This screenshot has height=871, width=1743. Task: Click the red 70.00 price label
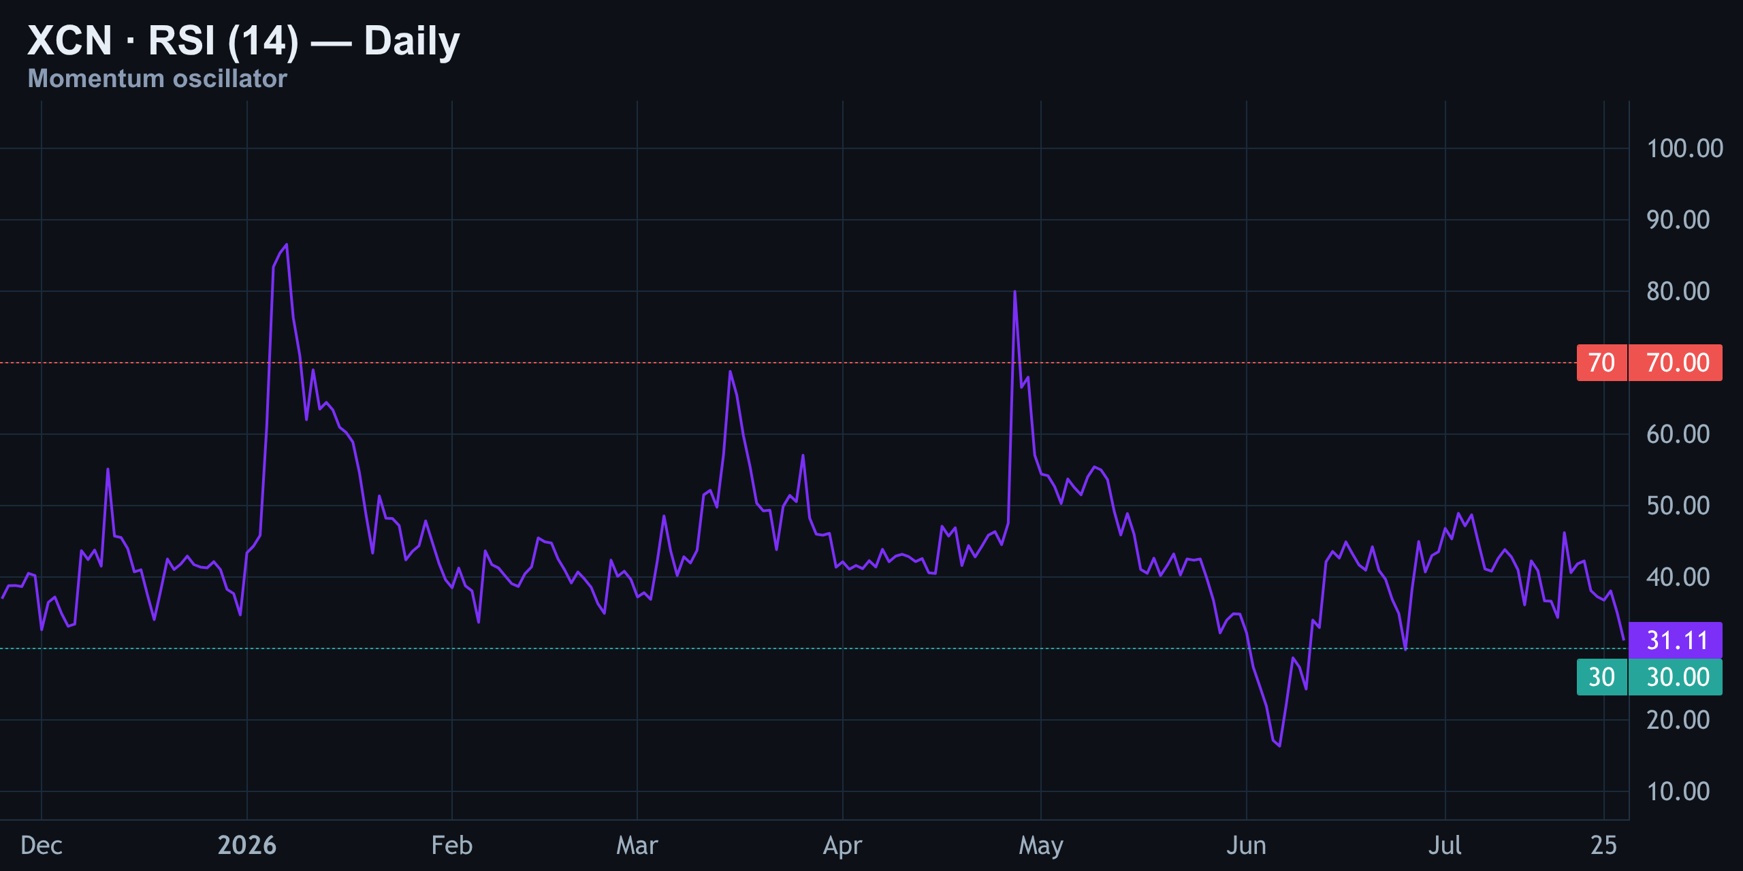click(1677, 363)
